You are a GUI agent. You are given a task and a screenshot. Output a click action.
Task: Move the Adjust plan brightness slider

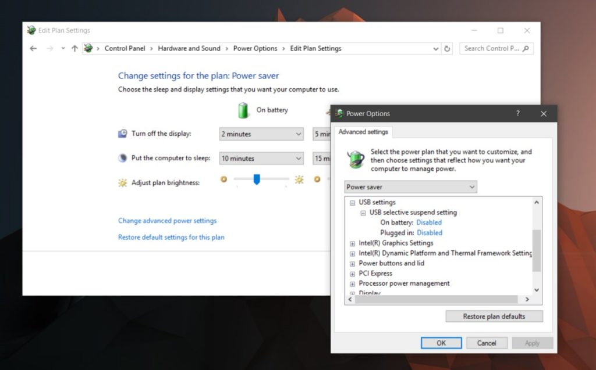click(256, 180)
